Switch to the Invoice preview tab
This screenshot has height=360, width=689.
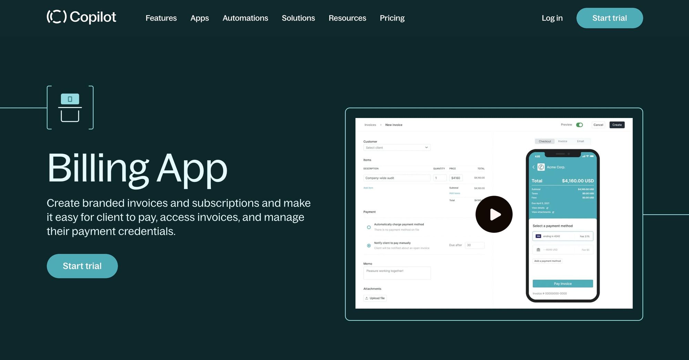pyautogui.click(x=563, y=141)
